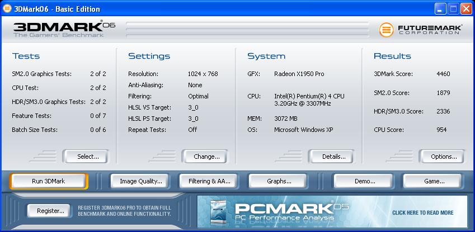The height and width of the screenshot is (232, 475).
Task: Open the PCMark05 advertisement banner
Action: click(332, 211)
